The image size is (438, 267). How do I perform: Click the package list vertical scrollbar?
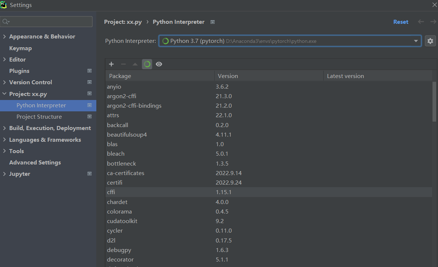coord(434,102)
